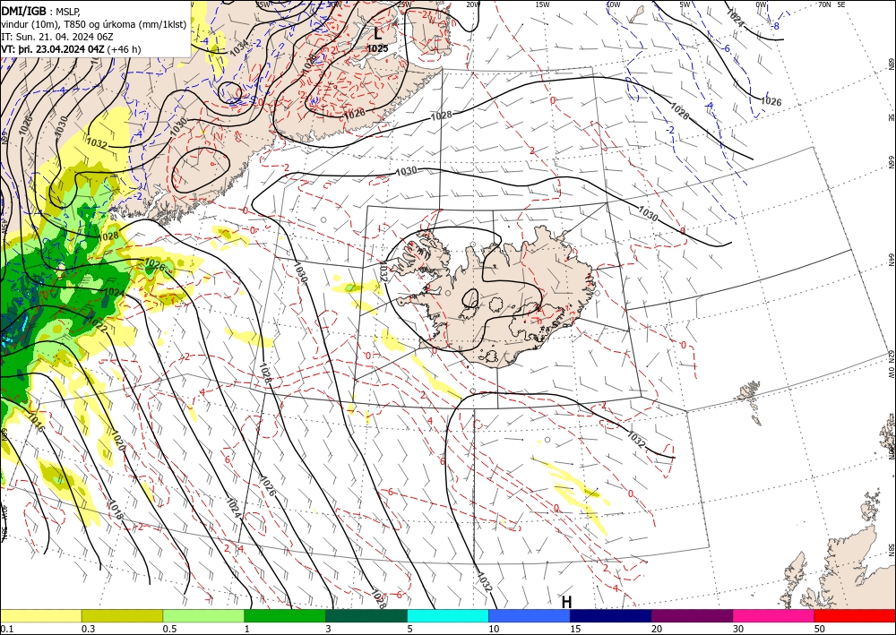Click the "1018" isobar label
The width and height of the screenshot is (896, 635).
(x=116, y=510)
